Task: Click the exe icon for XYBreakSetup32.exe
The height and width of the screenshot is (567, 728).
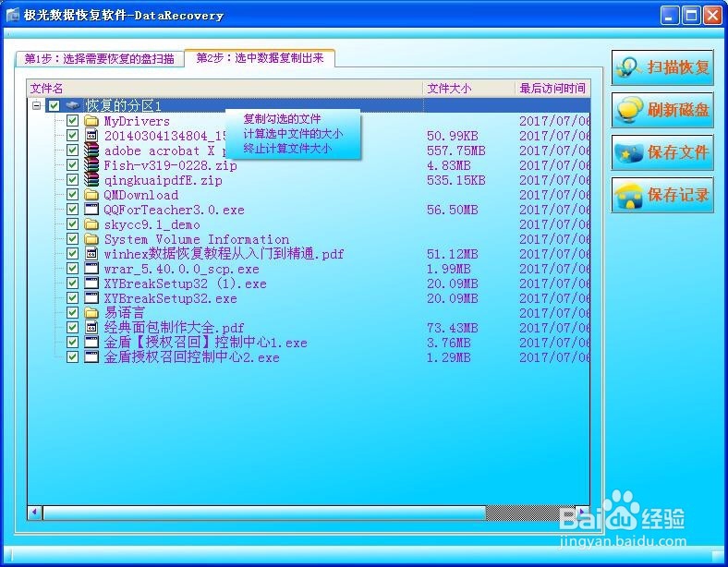Action: (x=91, y=298)
